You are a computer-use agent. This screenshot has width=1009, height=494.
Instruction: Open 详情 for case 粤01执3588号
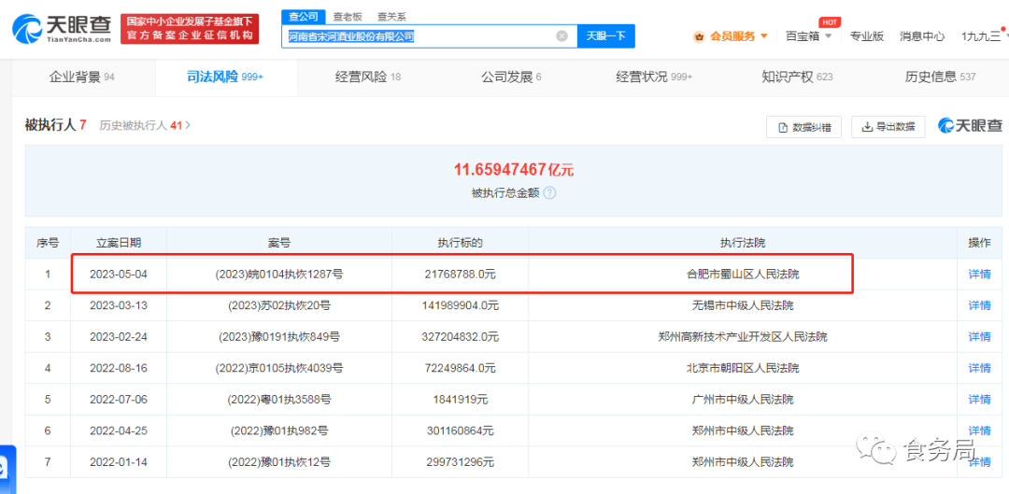979,400
